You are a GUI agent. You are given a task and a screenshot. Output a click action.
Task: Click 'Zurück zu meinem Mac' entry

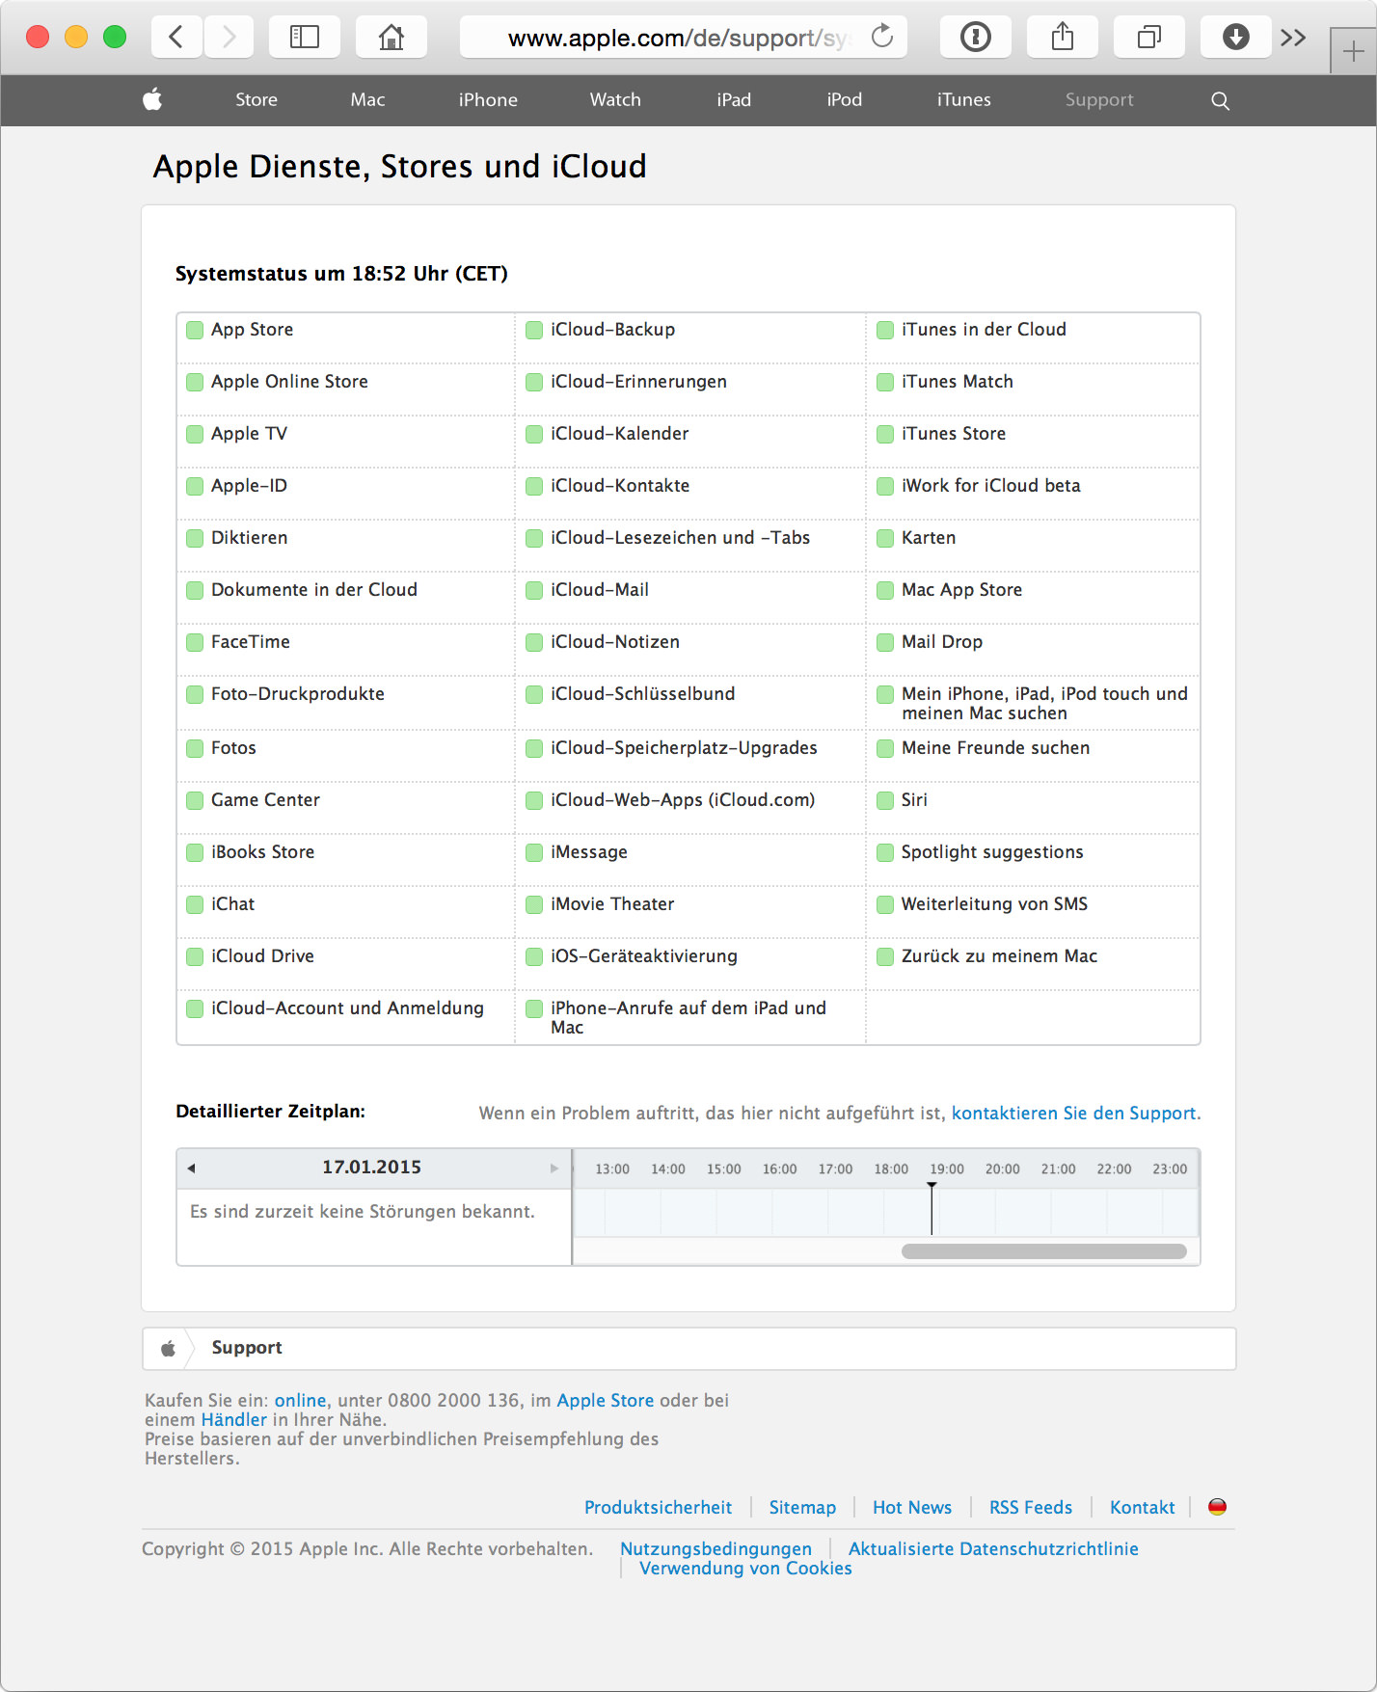click(x=999, y=956)
